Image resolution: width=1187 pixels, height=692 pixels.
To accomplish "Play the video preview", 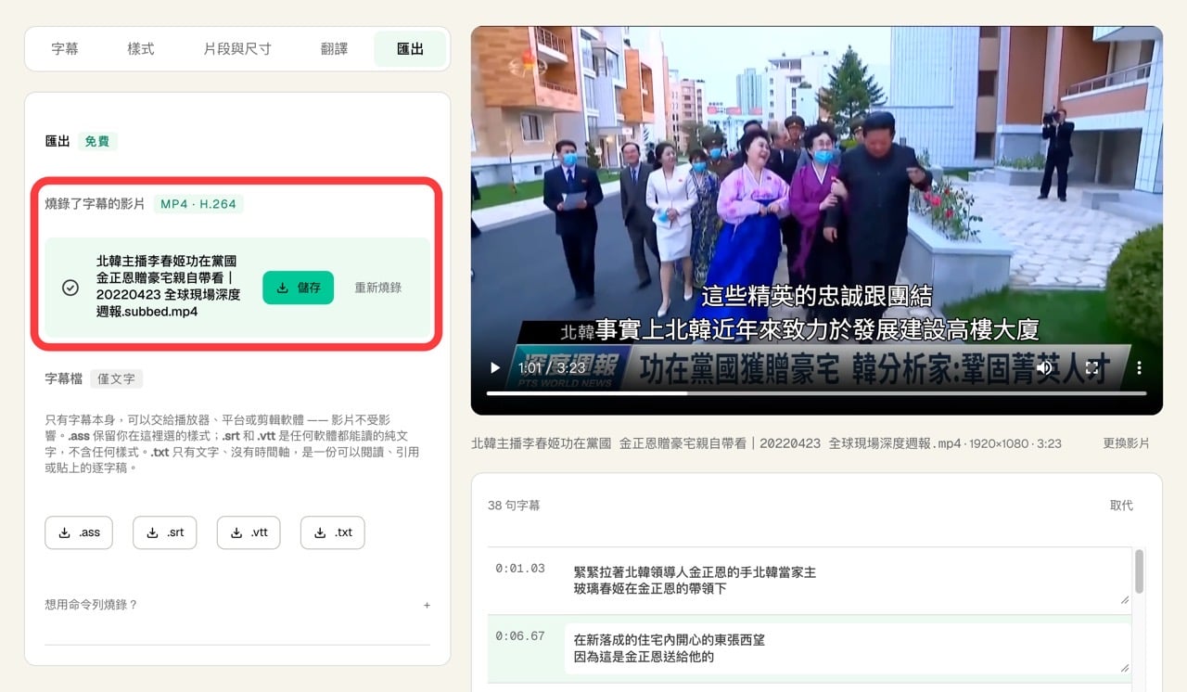I will click(x=495, y=368).
